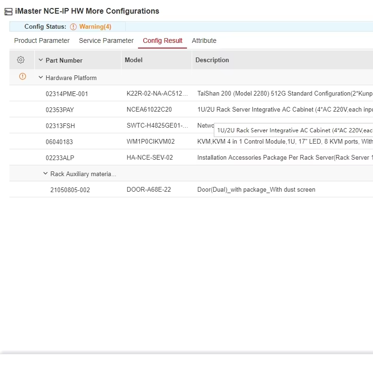Click the Door(Dual)_with package description
This screenshot has height=373, width=373.
256,190
